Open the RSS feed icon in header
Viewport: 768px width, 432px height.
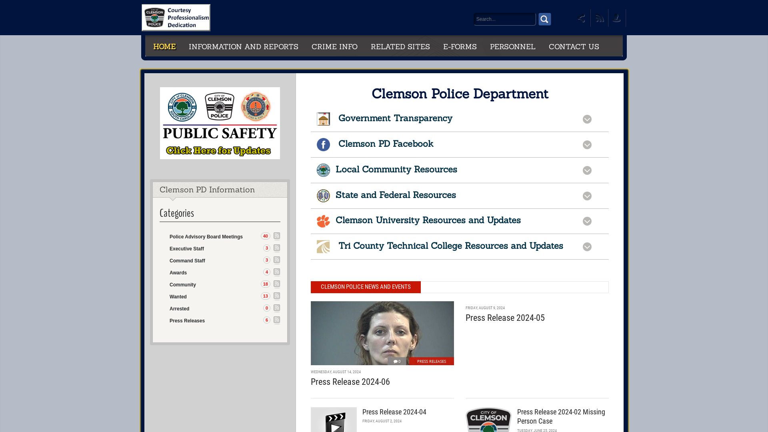coord(599,18)
